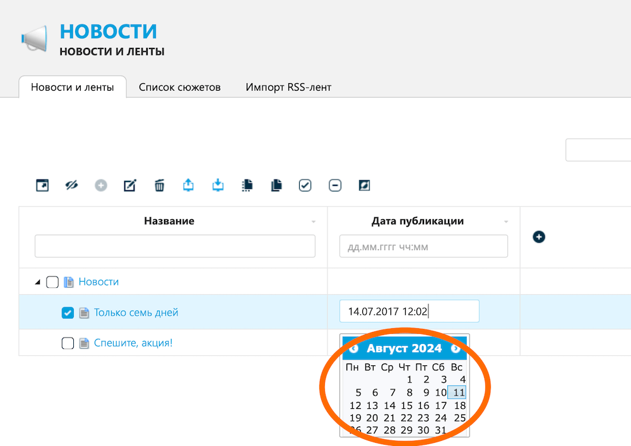Switch to Список сюжетов tab

coord(179,87)
